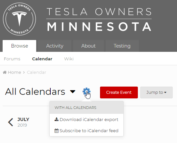Viewport: 177px width, 143px height.
Task: Select the Testing tab
Action: click(122, 46)
